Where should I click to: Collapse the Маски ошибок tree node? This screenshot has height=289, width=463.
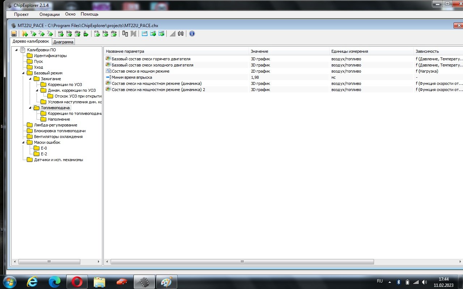[24, 142]
